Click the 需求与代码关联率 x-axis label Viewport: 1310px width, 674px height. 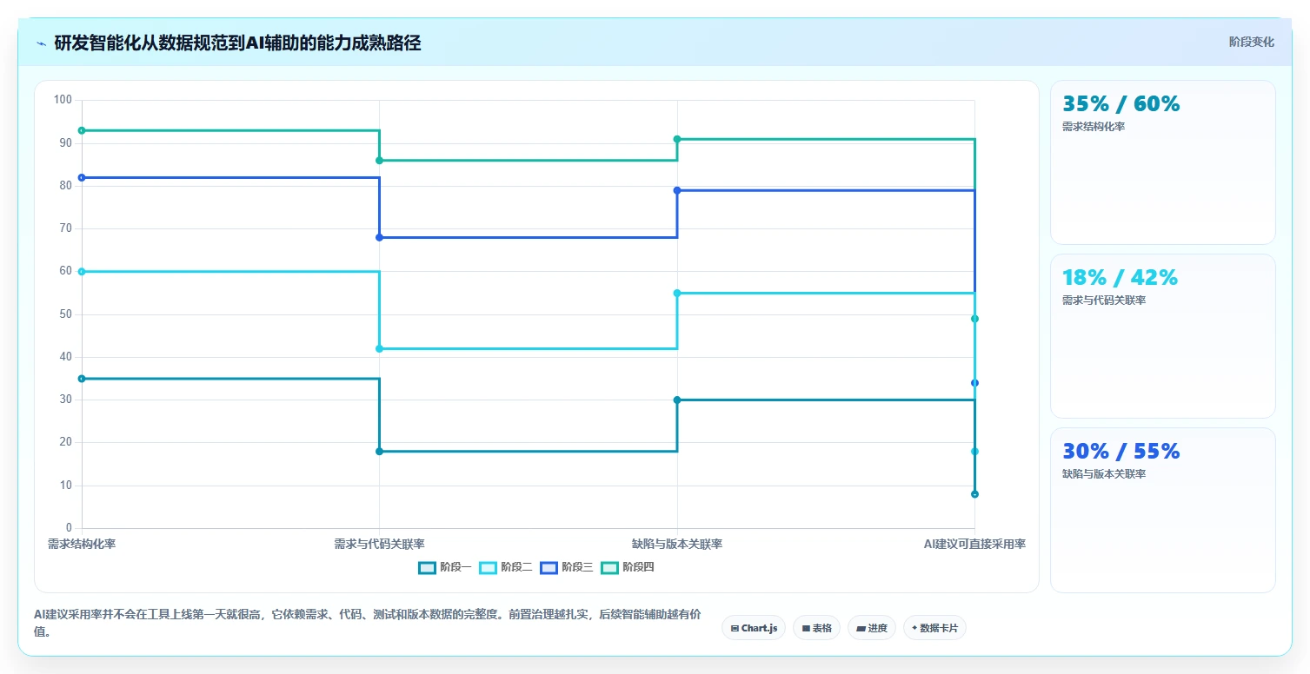click(379, 544)
